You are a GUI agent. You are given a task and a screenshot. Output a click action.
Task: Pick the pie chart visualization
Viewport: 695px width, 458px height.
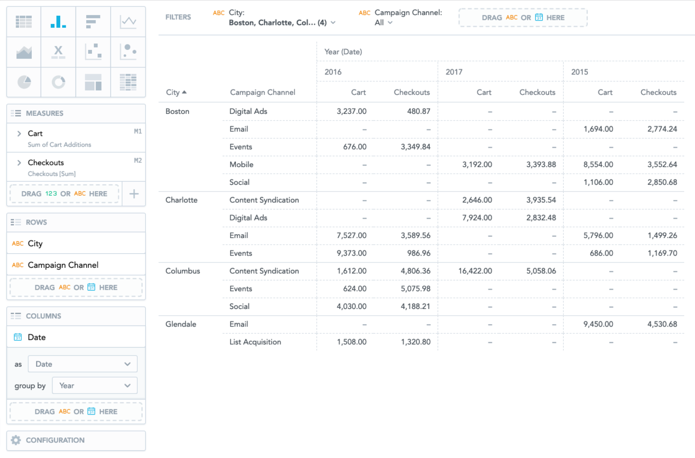coord(24,82)
